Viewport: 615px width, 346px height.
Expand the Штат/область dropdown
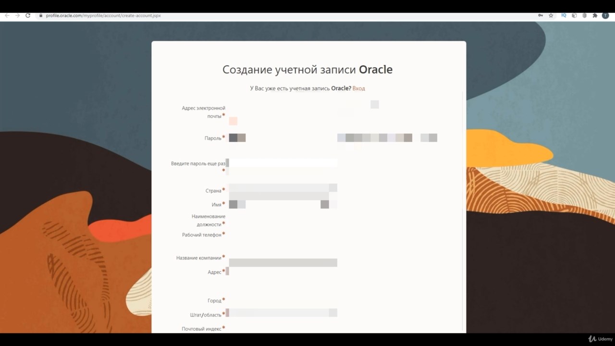pos(283,313)
